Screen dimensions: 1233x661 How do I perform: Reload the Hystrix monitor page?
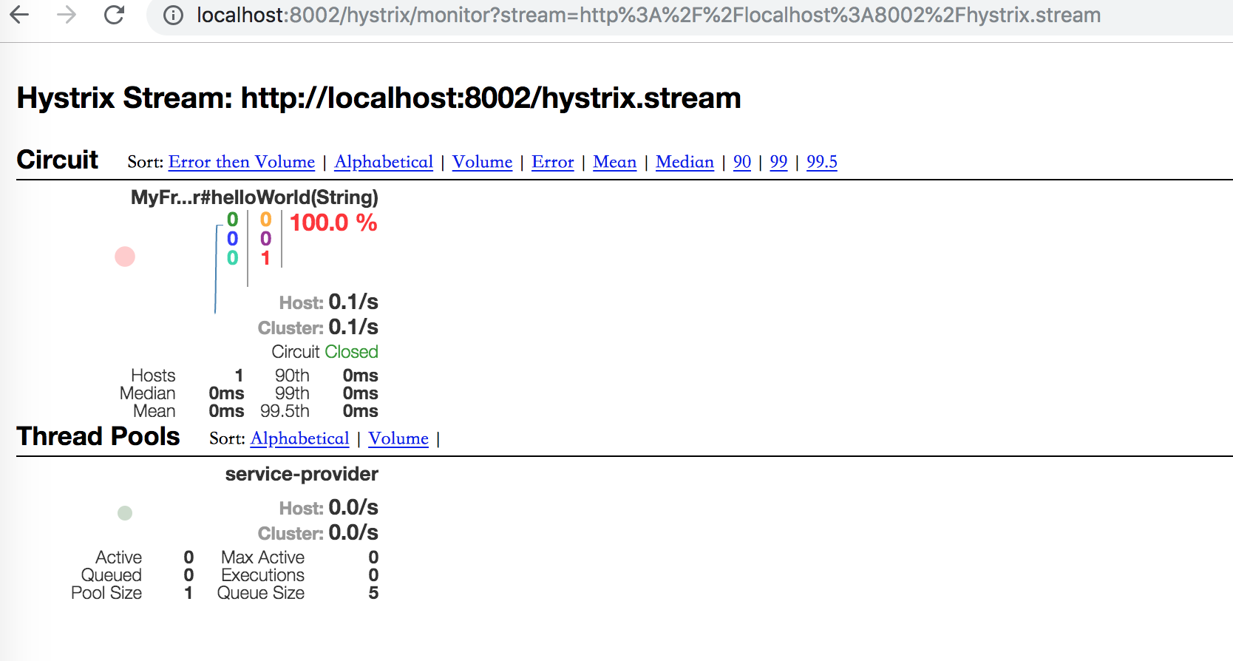click(x=114, y=15)
